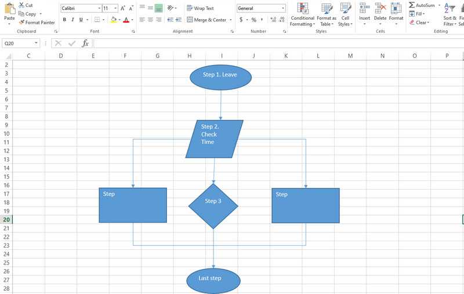Click the text orientation icon

tap(170, 8)
